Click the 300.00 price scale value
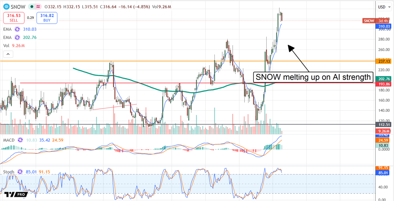394x201 pixels. (x=384, y=30)
